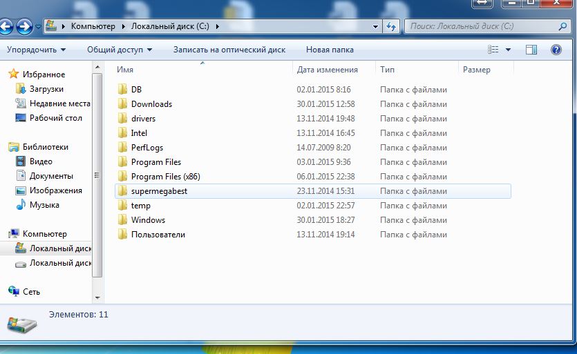Click Папка с файлами in the Windows row

pos(413,220)
